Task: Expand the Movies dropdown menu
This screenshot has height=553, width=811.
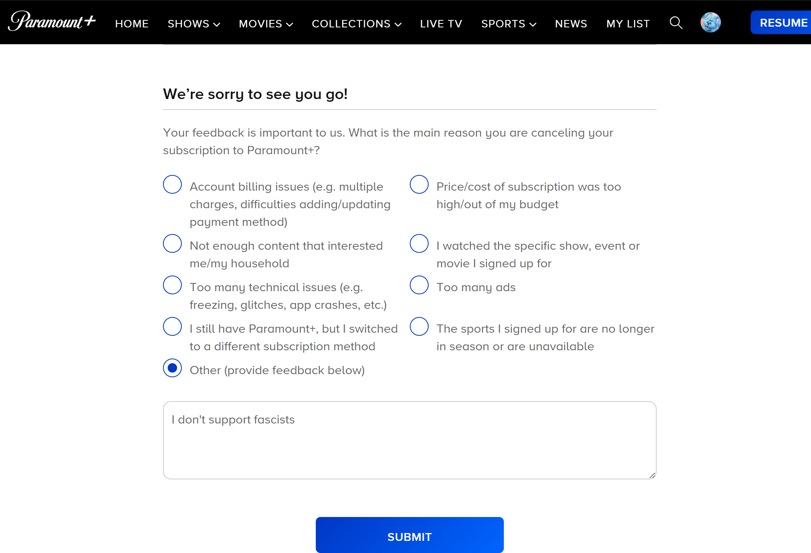Action: click(266, 24)
